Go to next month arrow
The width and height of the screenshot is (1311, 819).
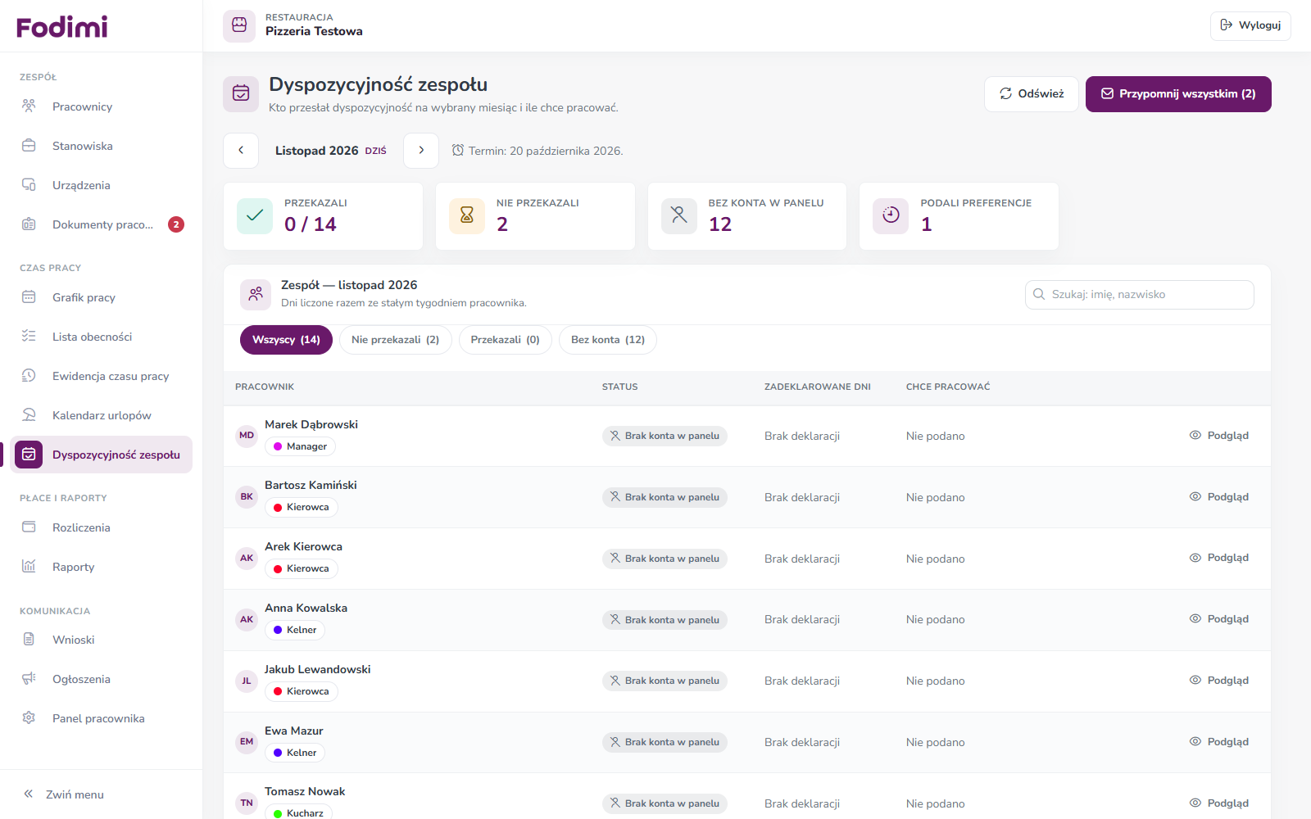[421, 151]
